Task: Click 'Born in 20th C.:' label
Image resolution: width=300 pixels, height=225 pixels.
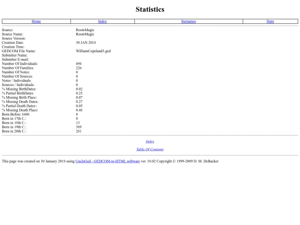Action: [14, 131]
